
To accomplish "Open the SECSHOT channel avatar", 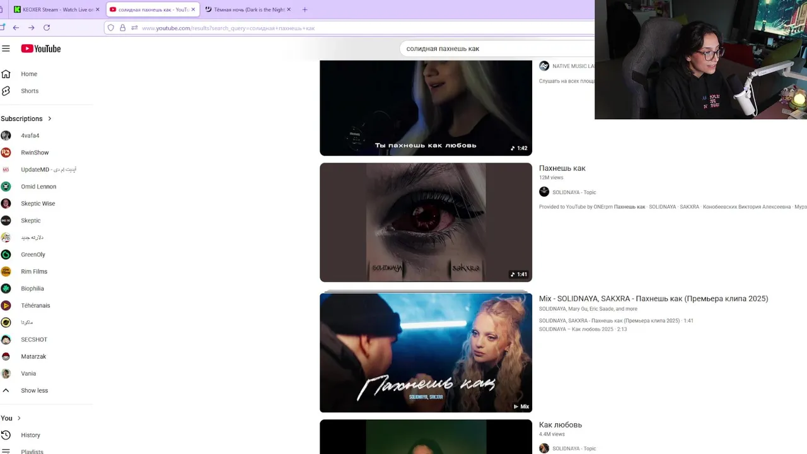I will (x=6, y=340).
